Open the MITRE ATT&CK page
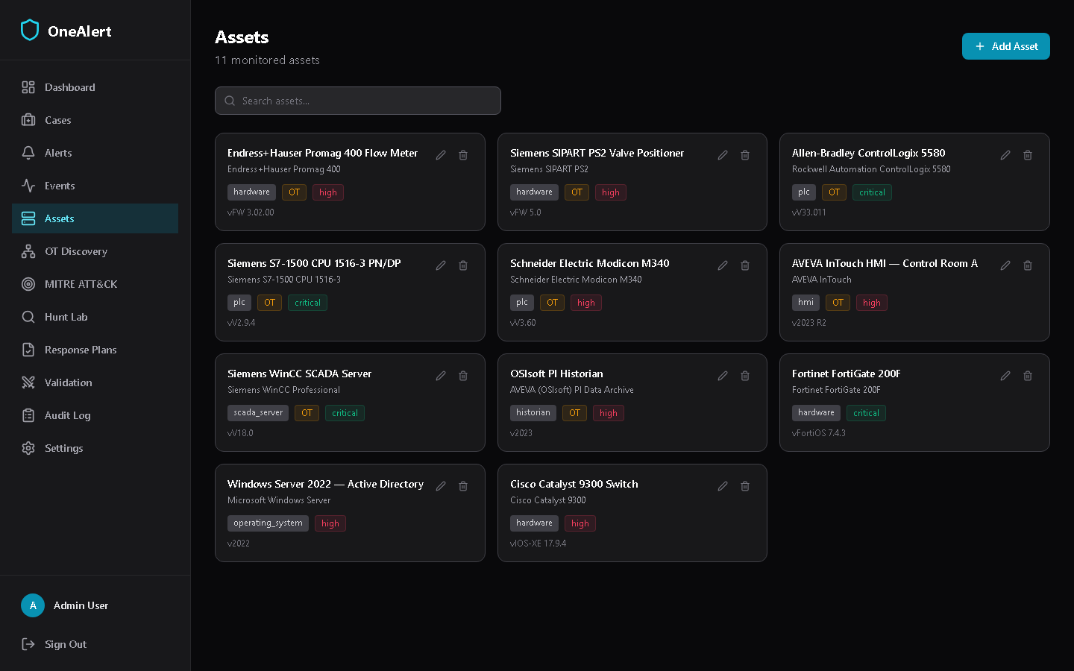 tap(95, 284)
